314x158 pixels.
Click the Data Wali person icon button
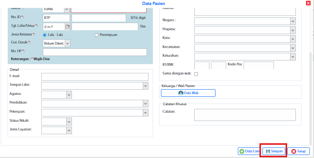point(188,93)
